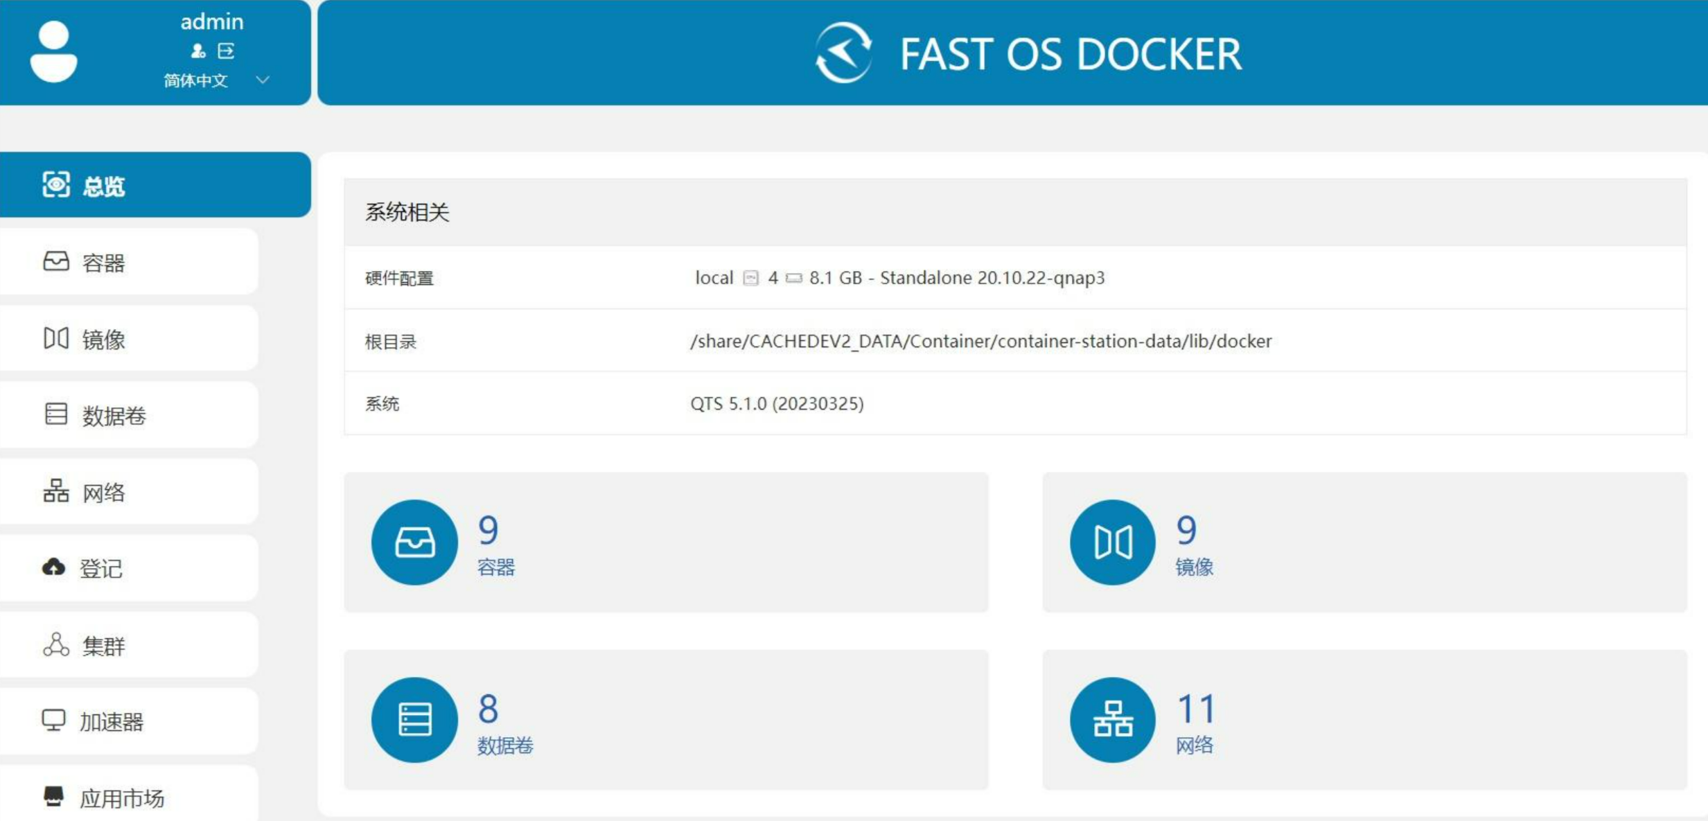Click the user profile settings icon under admin
The height and width of the screenshot is (821, 1708).
pyautogui.click(x=198, y=51)
